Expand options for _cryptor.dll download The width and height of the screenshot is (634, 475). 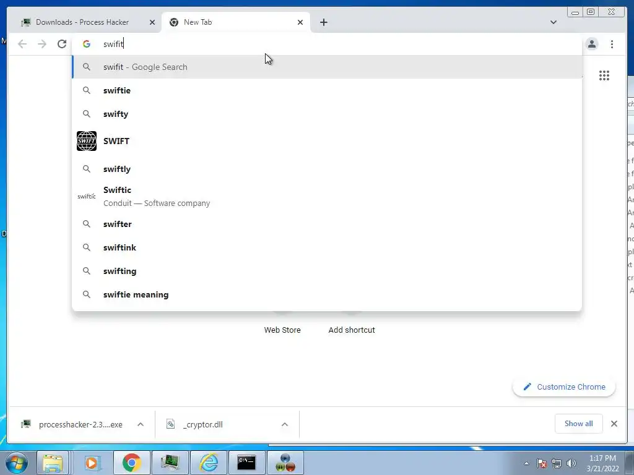285,424
